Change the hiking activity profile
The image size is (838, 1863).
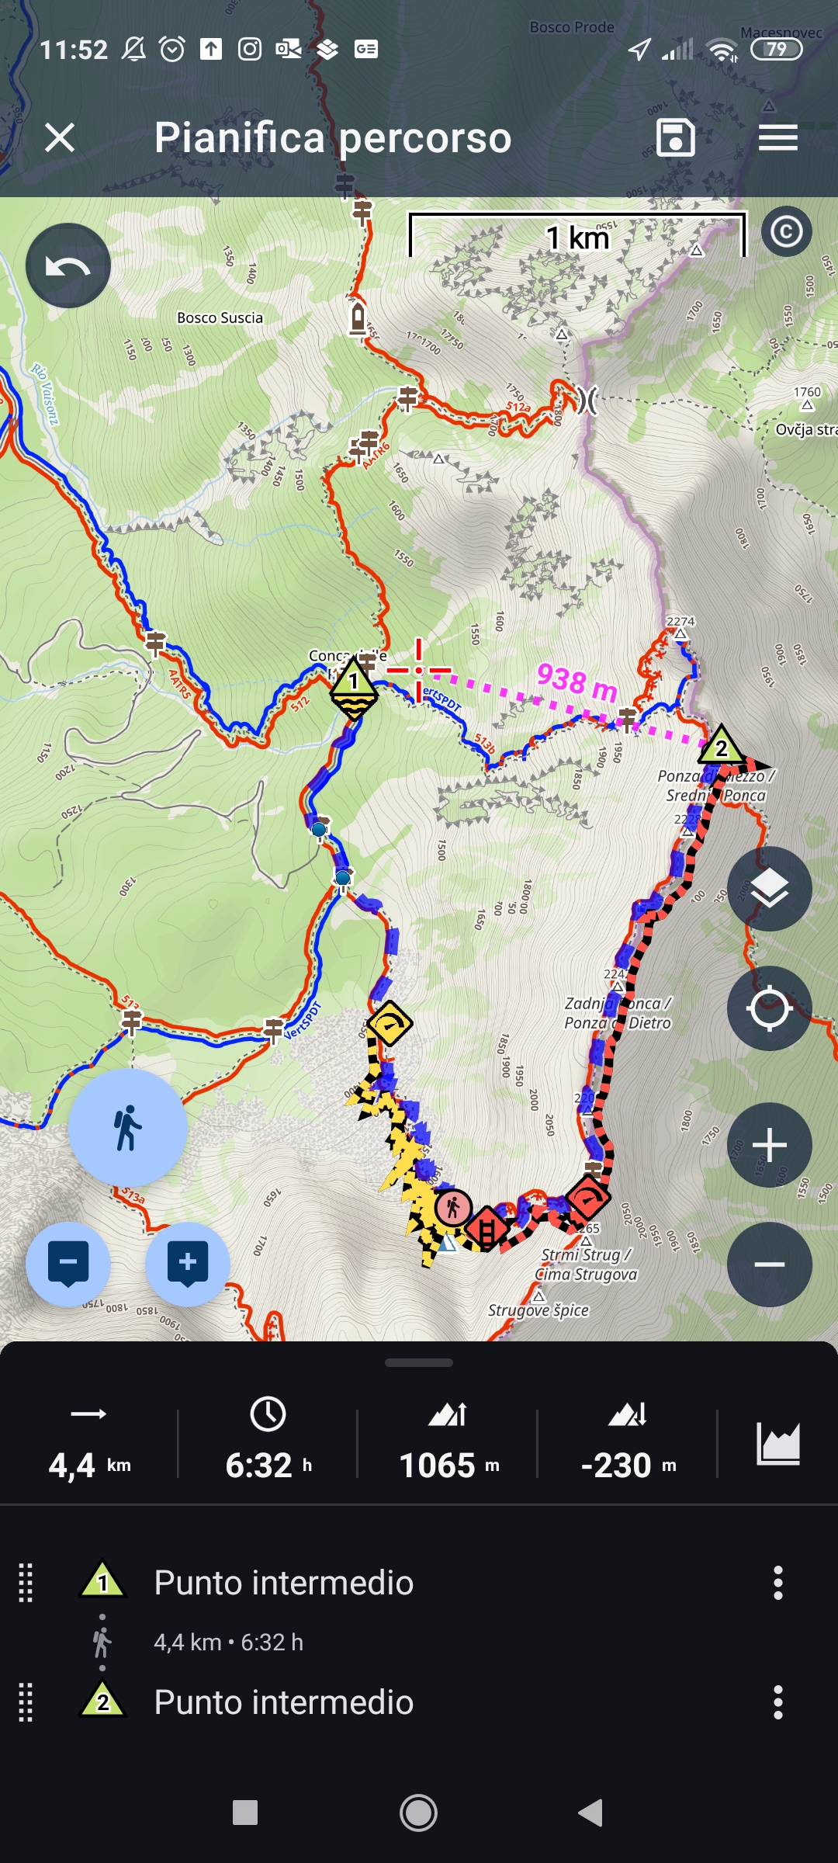(128, 1128)
